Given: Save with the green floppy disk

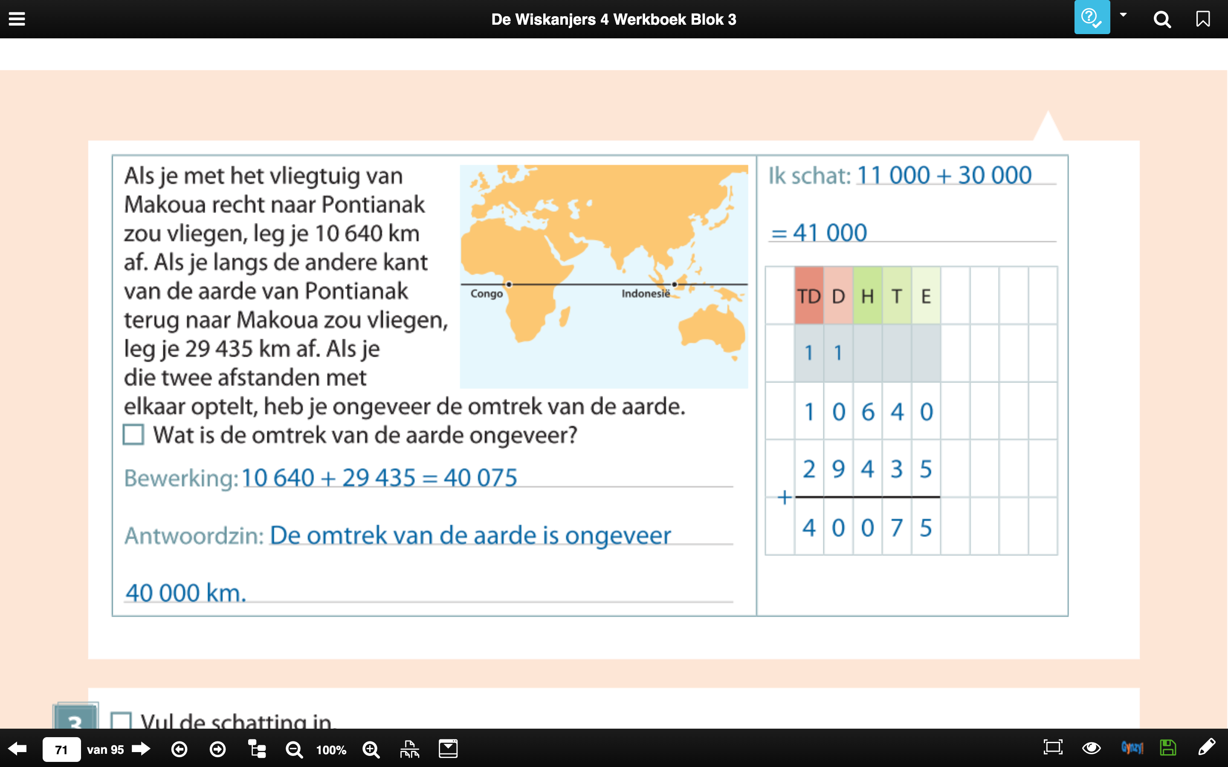Looking at the screenshot, I should tap(1167, 748).
